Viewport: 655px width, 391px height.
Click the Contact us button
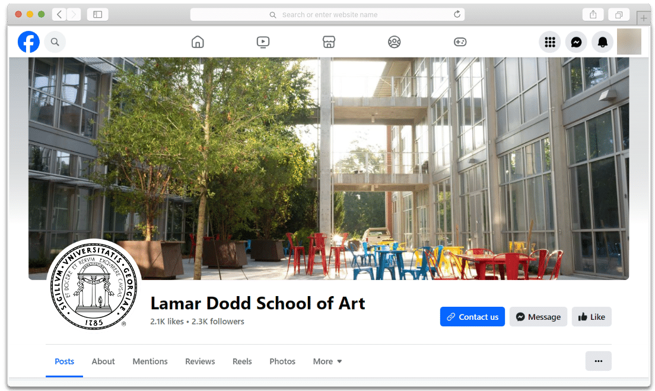472,317
